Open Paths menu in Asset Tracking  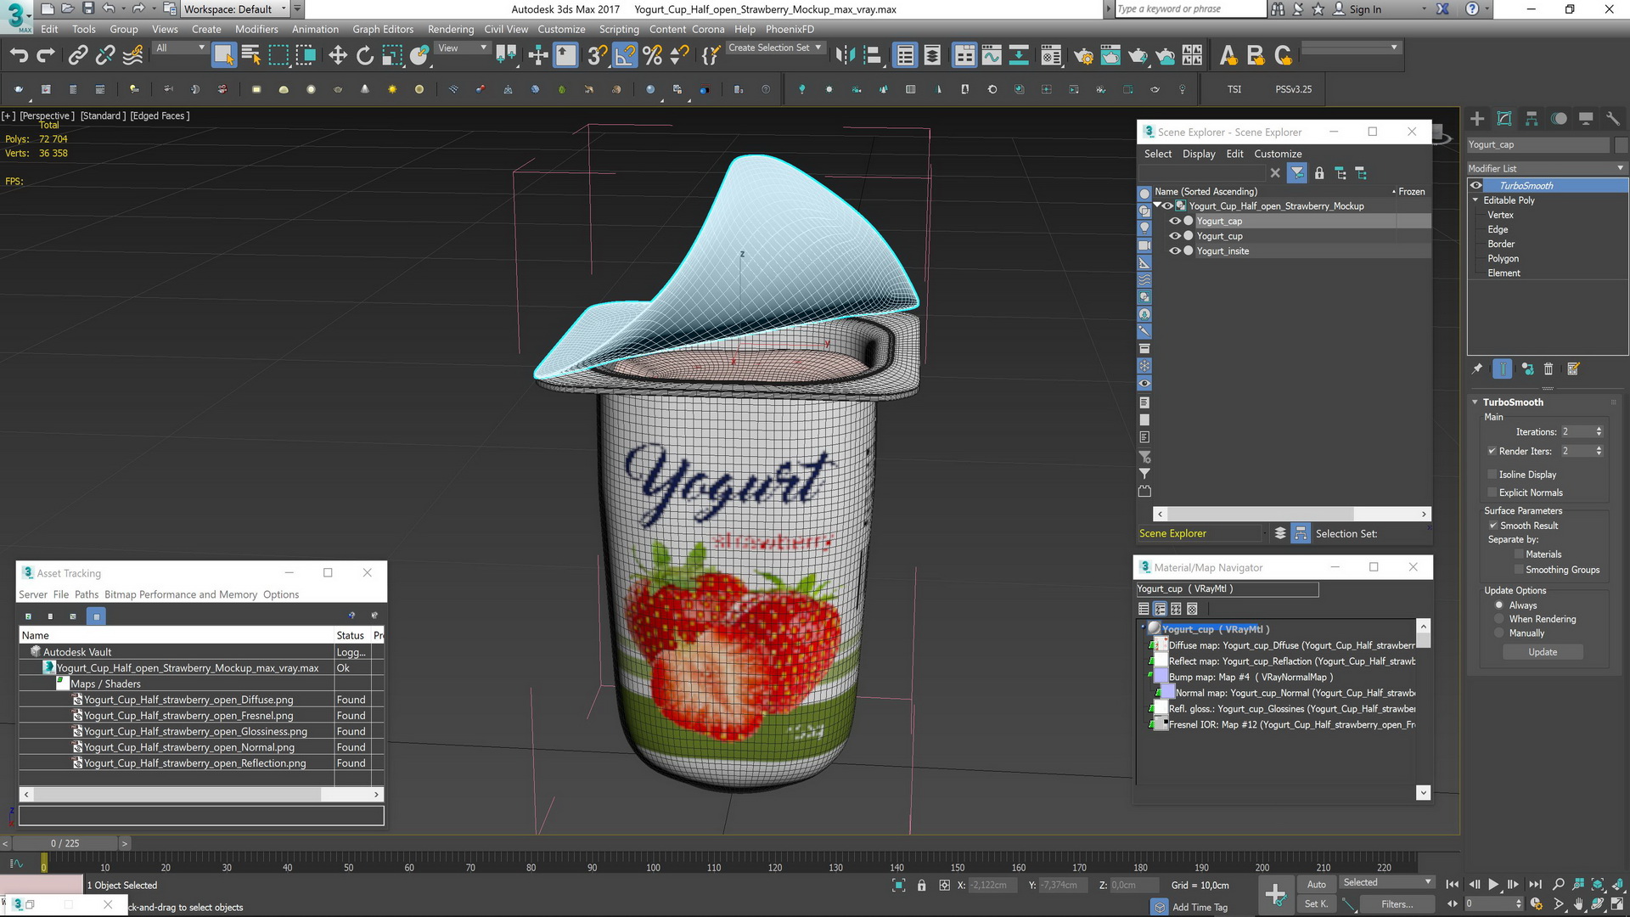coord(87,594)
